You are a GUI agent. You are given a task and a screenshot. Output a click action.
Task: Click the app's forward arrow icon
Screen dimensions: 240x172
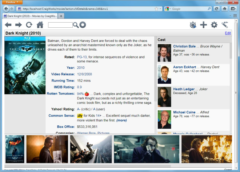point(19,25)
